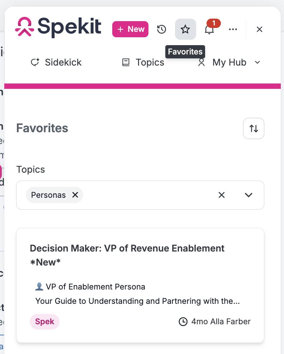Create a new item with + New
This screenshot has width=284, height=354.
pos(131,29)
